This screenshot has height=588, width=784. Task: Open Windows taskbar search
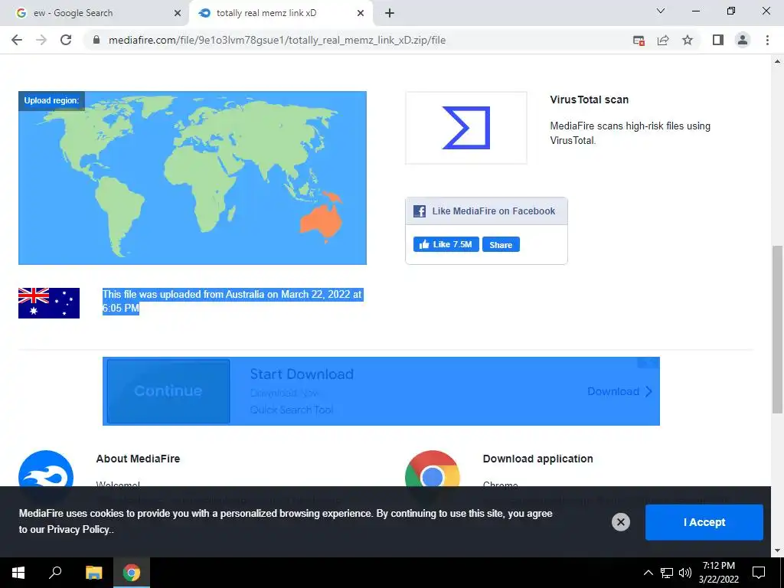tap(55, 573)
